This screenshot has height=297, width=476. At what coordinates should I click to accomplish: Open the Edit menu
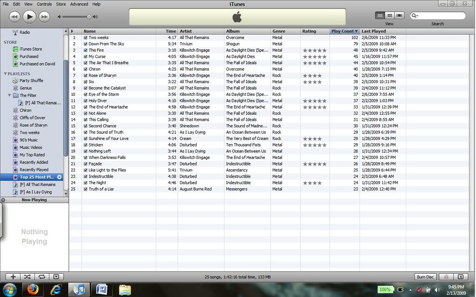point(16,4)
